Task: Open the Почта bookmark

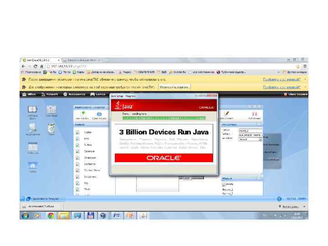Action: click(64, 72)
